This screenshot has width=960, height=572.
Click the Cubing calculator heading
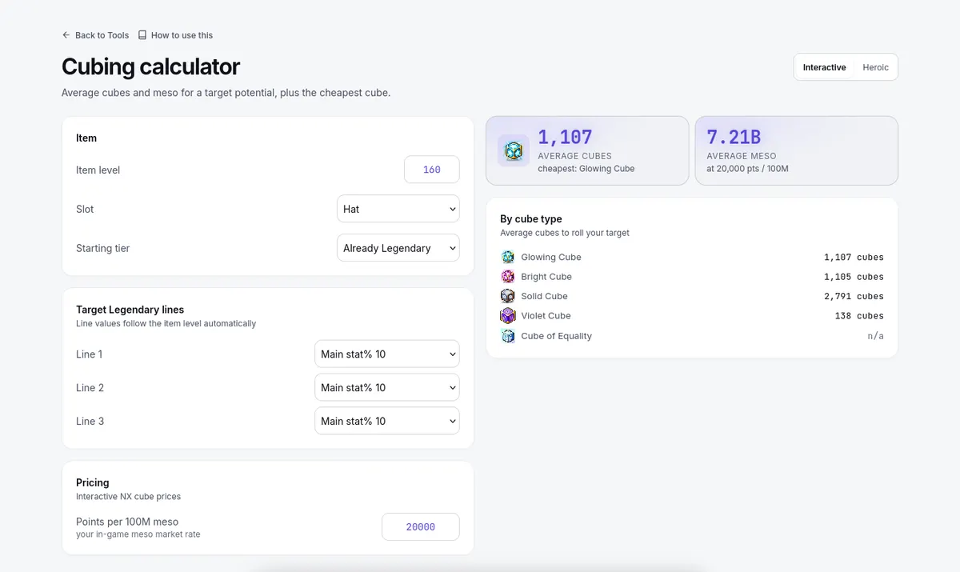click(150, 66)
